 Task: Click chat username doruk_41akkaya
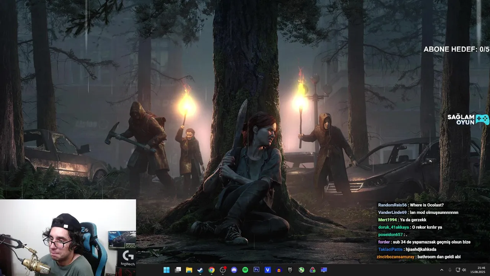click(x=394, y=227)
